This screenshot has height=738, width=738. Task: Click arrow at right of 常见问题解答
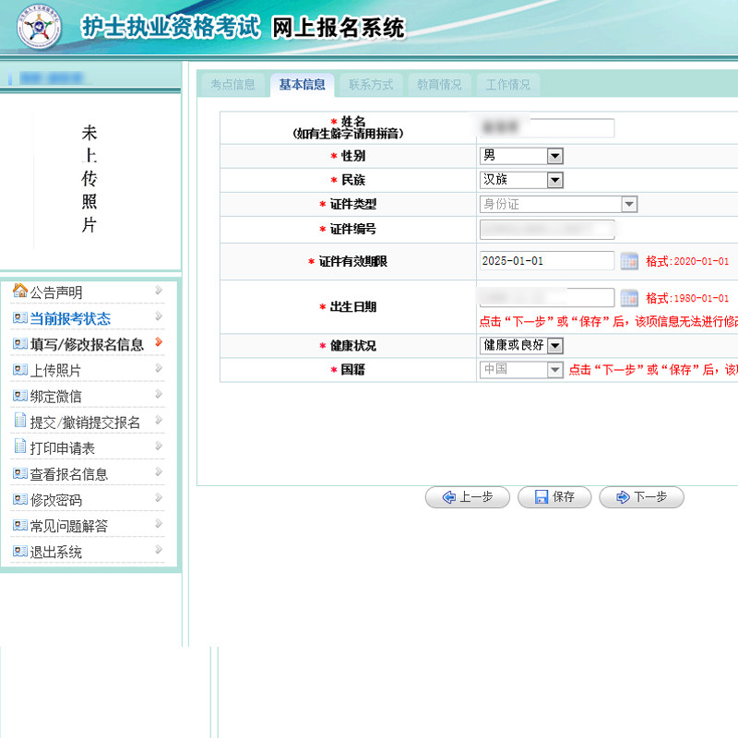159,523
